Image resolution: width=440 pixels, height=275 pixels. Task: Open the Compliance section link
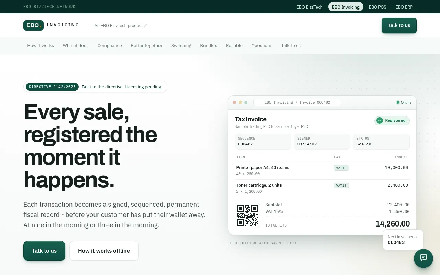(x=110, y=46)
